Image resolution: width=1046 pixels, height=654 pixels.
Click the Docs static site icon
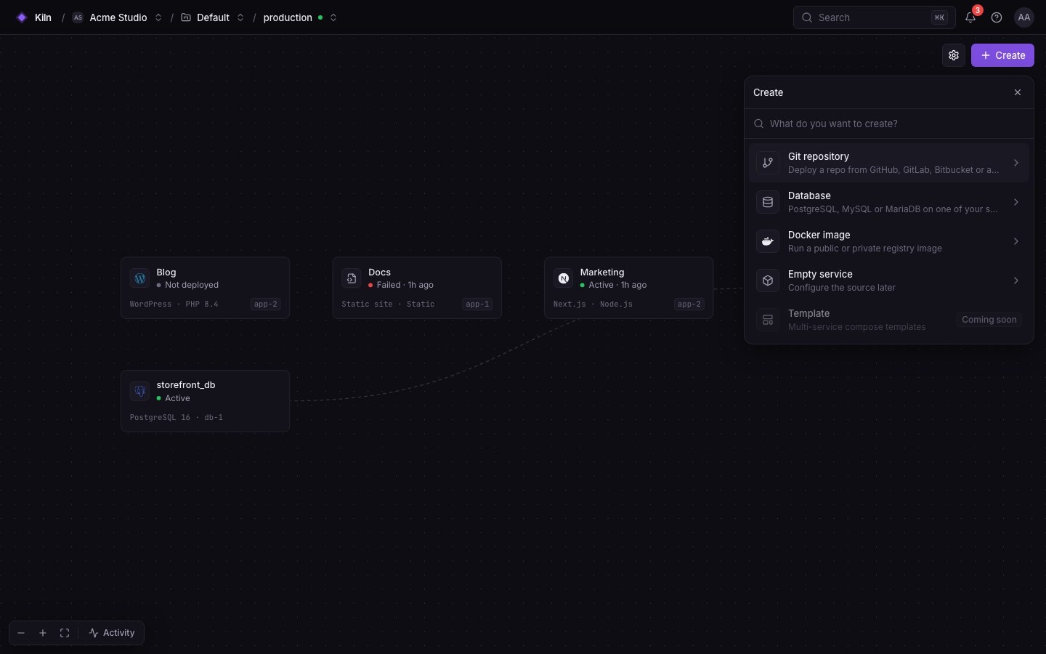click(x=351, y=278)
